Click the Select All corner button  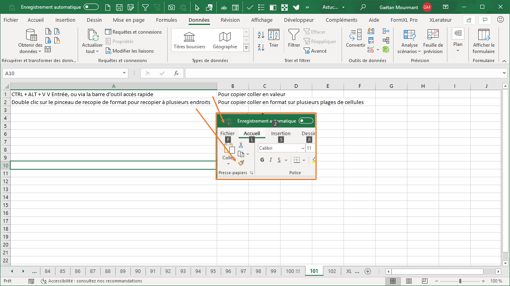pos(5,86)
